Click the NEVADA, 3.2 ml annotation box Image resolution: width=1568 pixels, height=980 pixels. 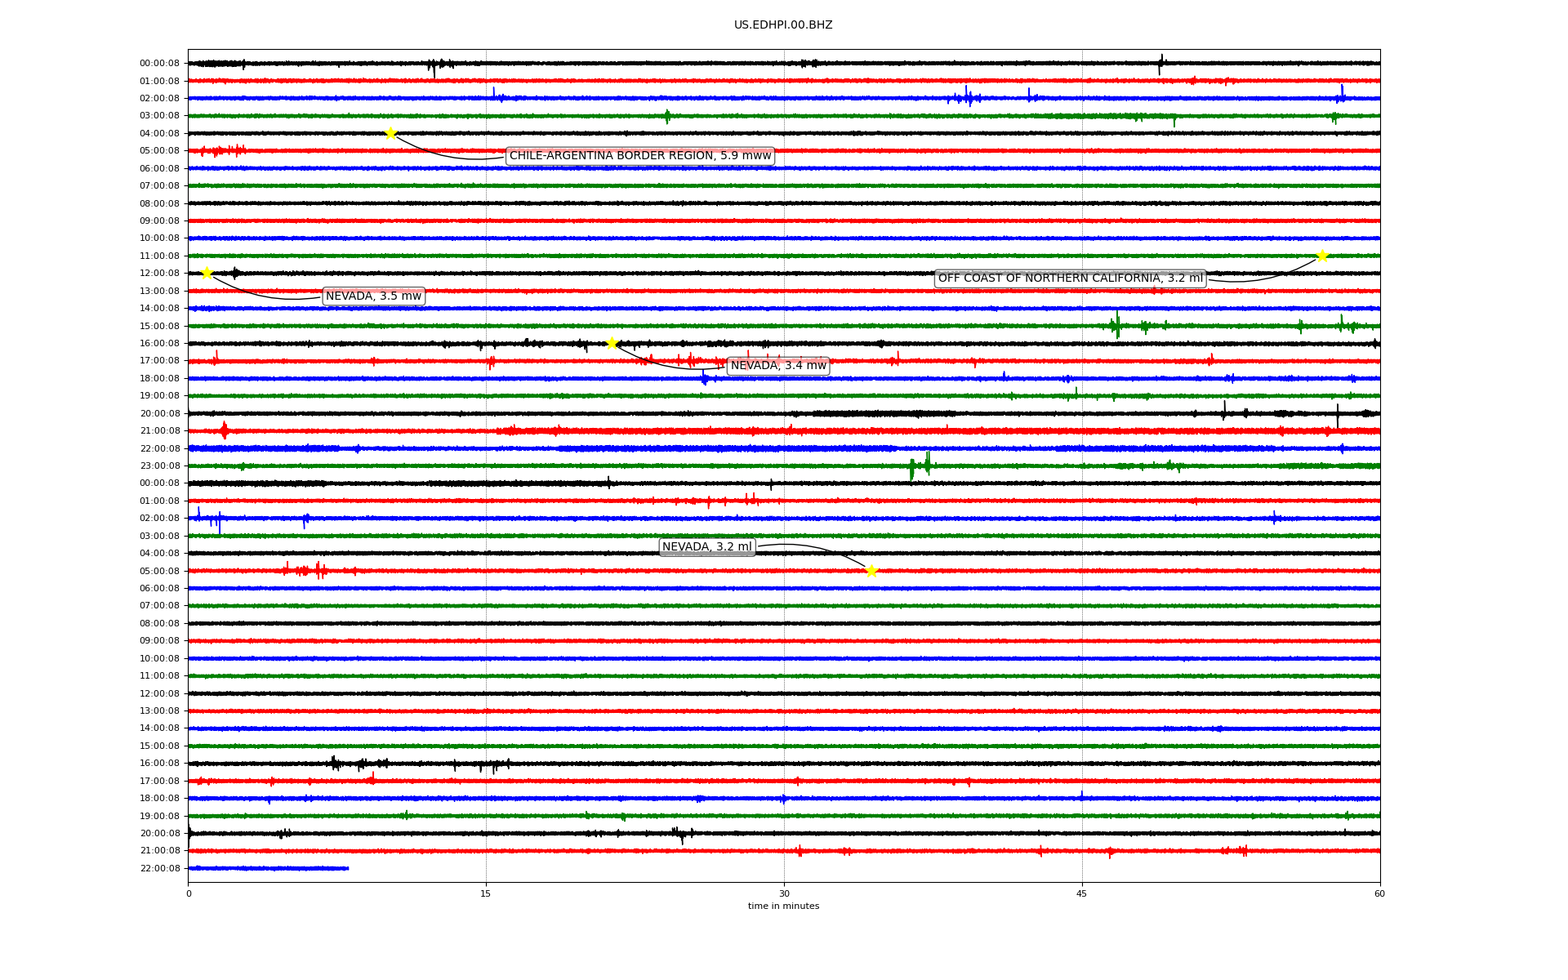click(706, 547)
